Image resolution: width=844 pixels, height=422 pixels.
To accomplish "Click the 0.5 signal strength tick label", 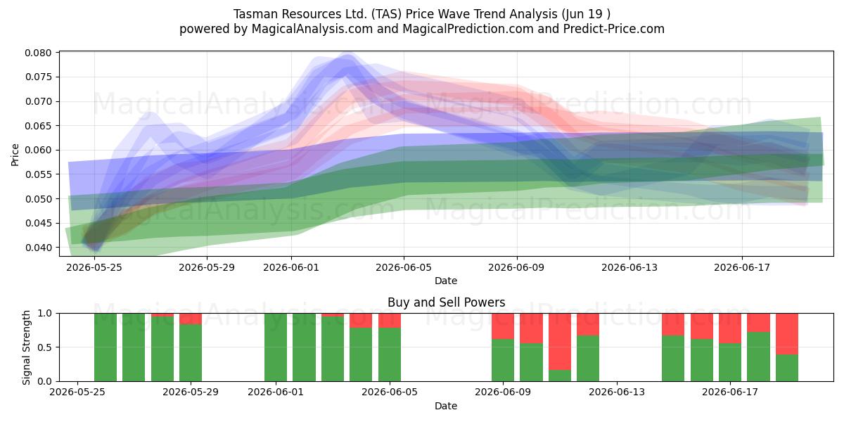I will (45, 347).
